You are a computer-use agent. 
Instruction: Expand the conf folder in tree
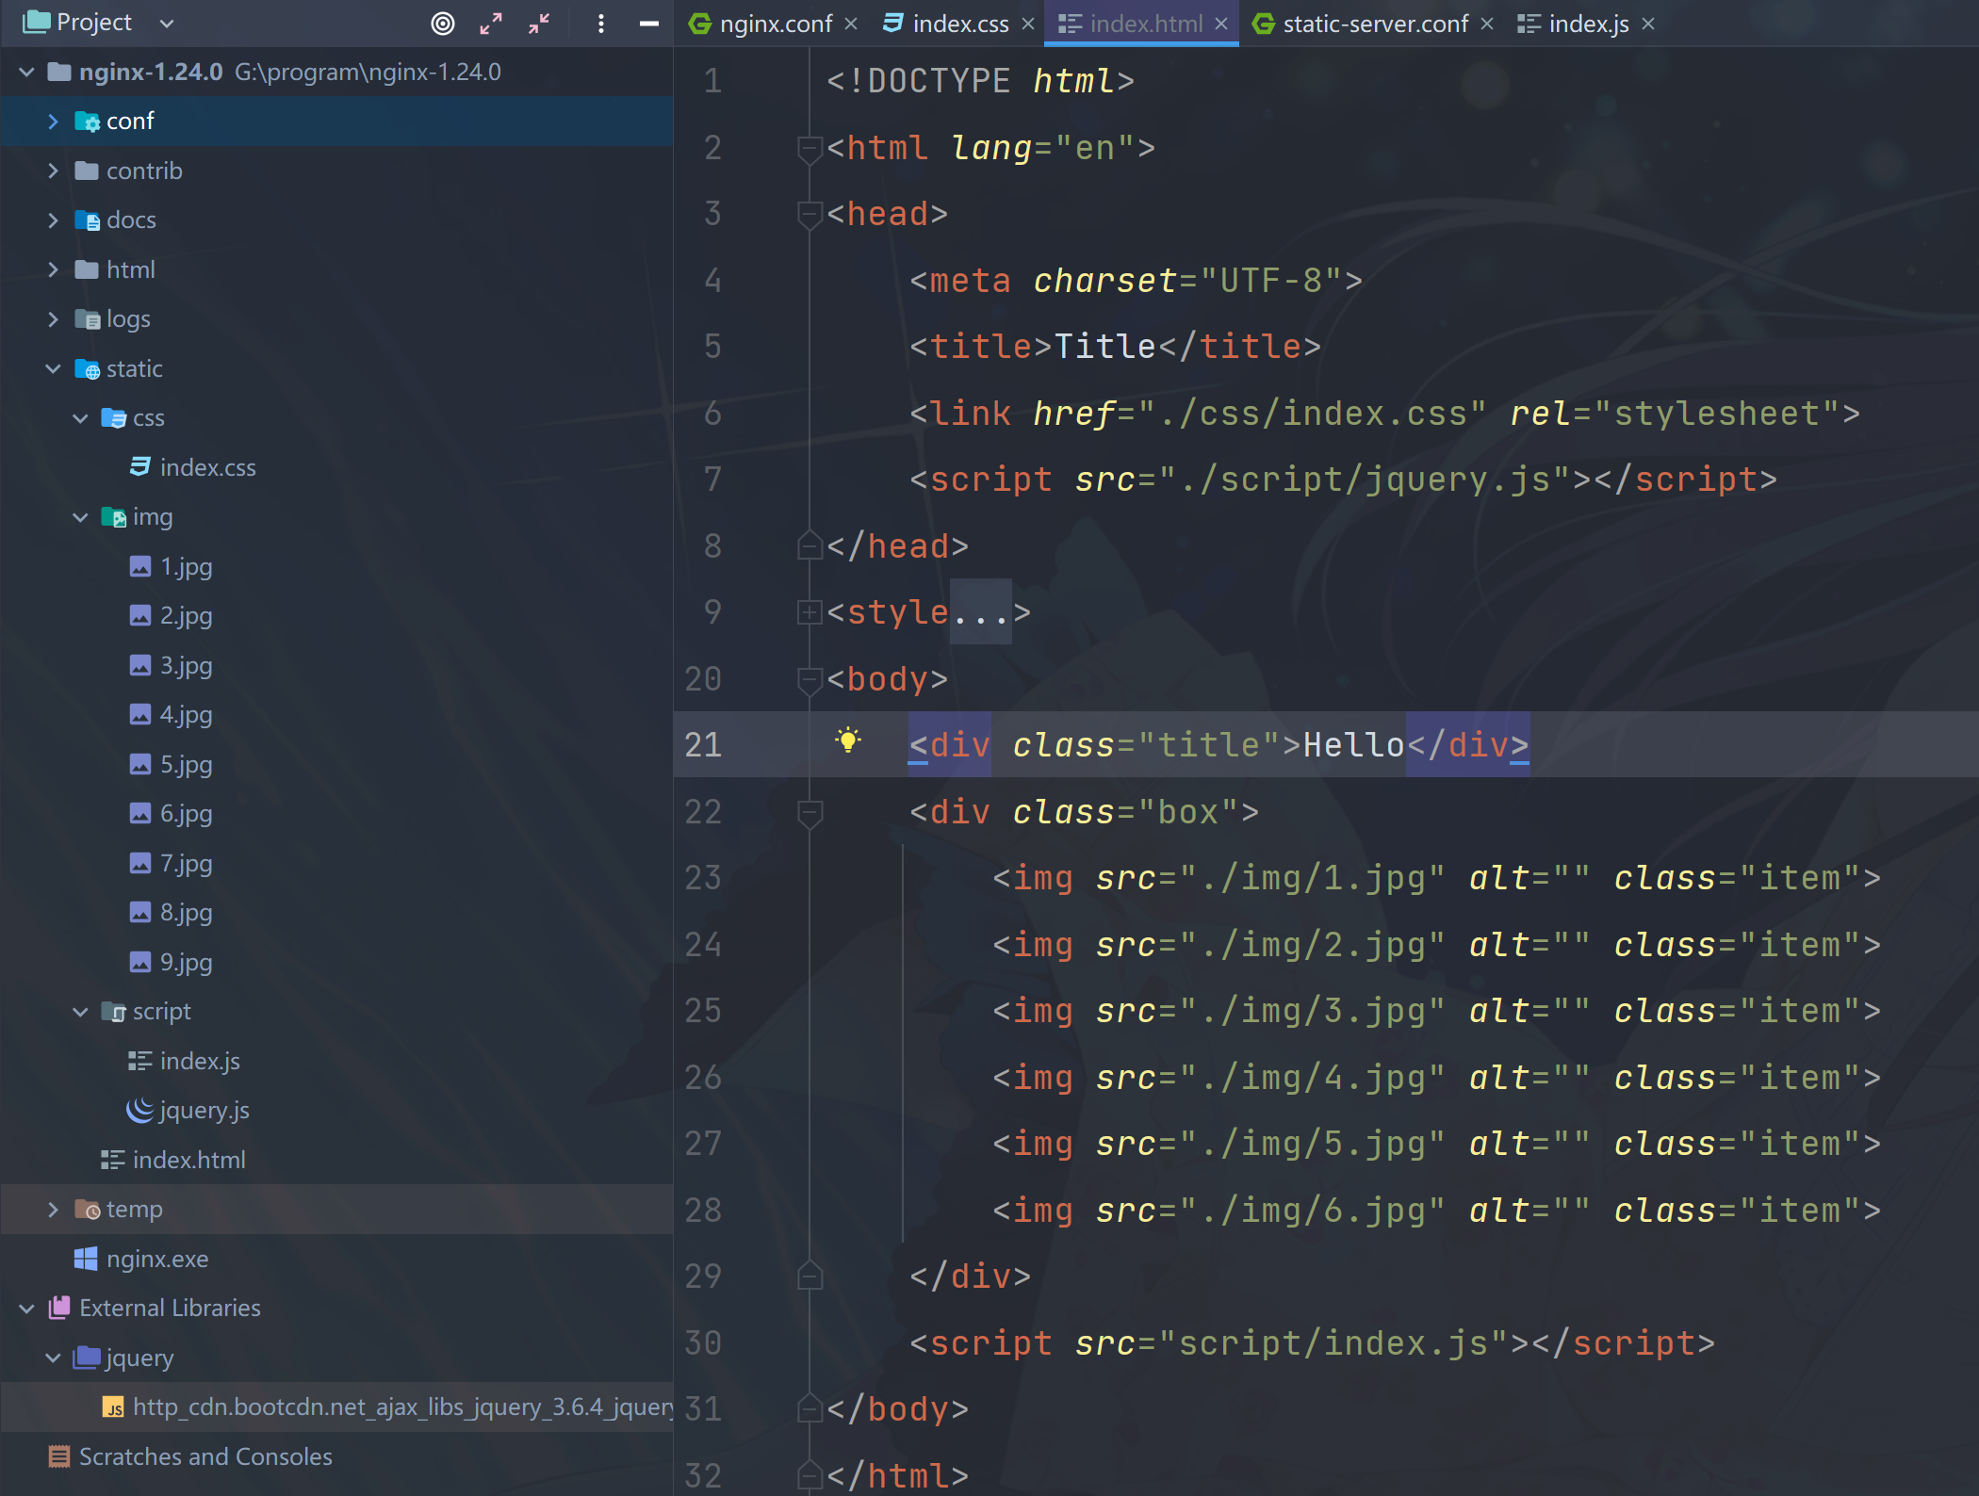pyautogui.click(x=53, y=122)
